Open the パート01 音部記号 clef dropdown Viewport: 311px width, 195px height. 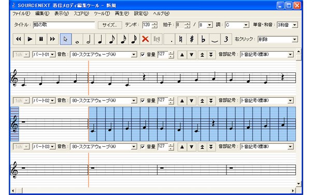[290, 54]
